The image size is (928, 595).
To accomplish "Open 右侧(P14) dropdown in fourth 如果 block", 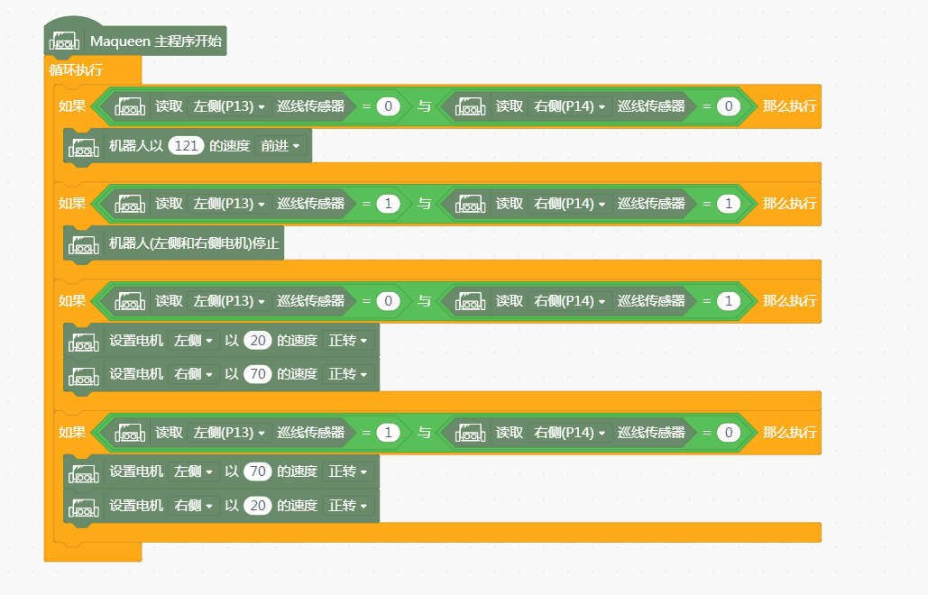I will pos(570,433).
